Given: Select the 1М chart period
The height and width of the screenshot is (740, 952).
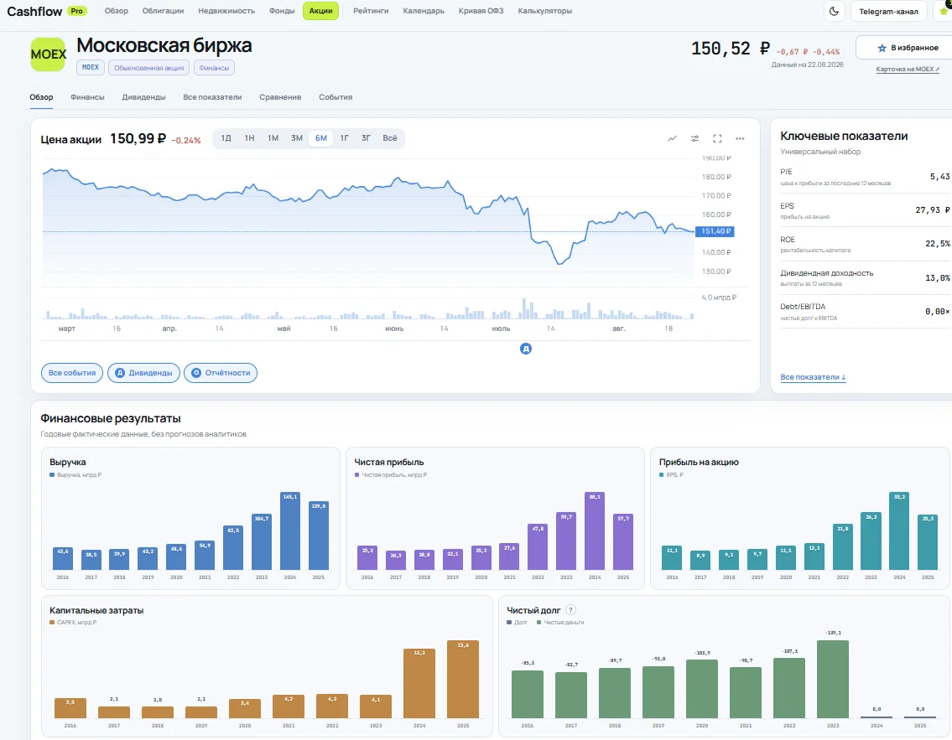Looking at the screenshot, I should pos(273,138).
